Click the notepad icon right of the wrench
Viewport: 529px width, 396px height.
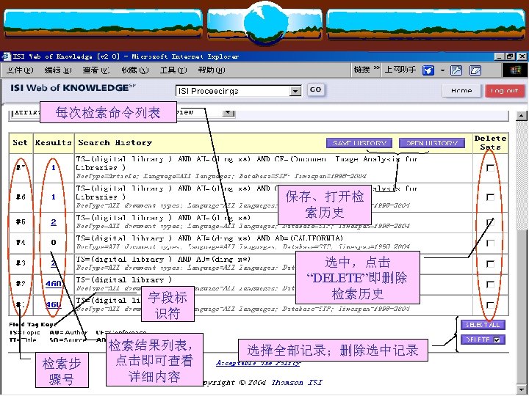click(475, 70)
